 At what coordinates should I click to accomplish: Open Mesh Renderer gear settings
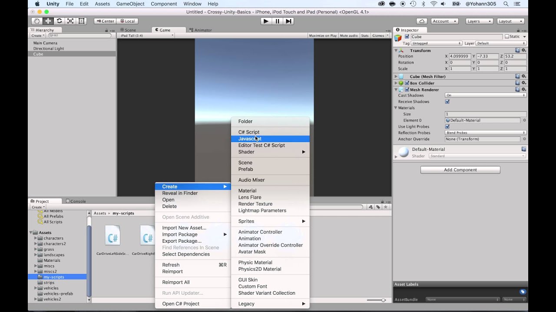tap(523, 89)
